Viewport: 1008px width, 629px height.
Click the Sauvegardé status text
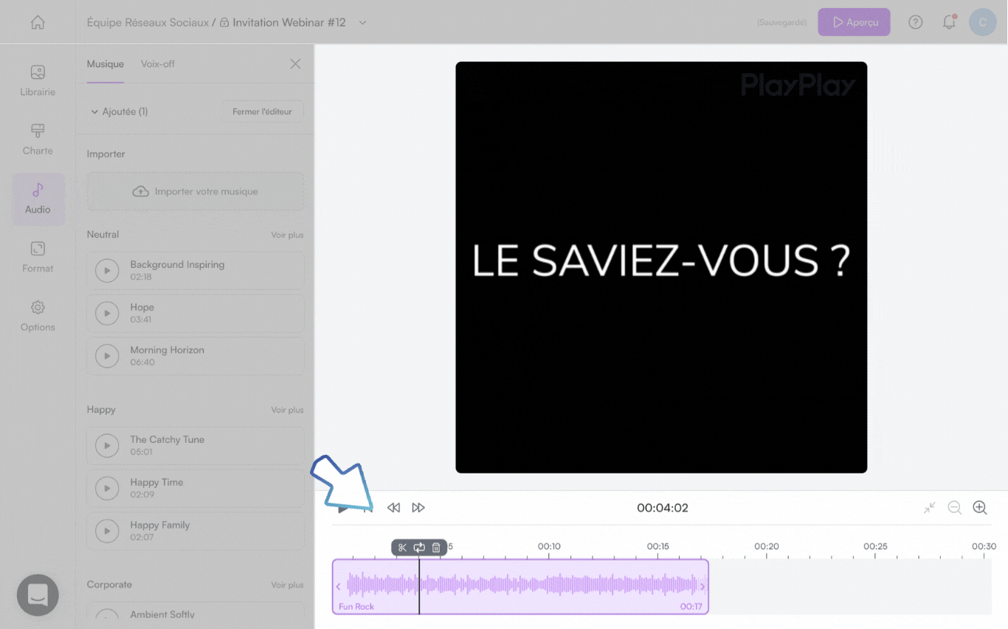(x=781, y=23)
